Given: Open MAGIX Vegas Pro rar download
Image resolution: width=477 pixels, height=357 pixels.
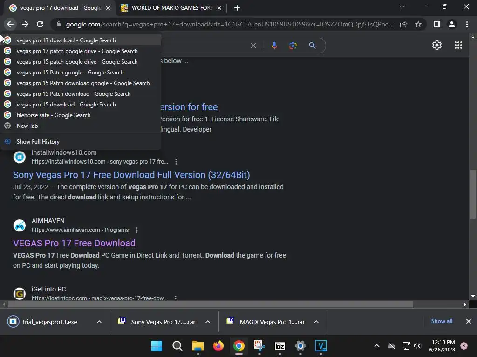Looking at the screenshot, I should (272, 322).
